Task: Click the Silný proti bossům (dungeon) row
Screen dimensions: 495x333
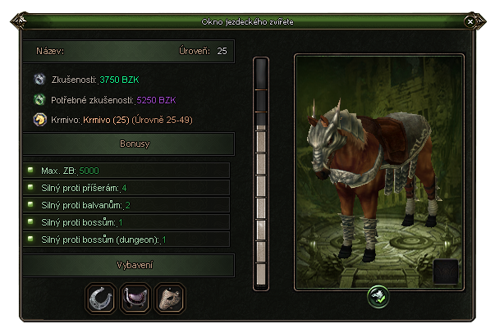Action: pos(126,239)
